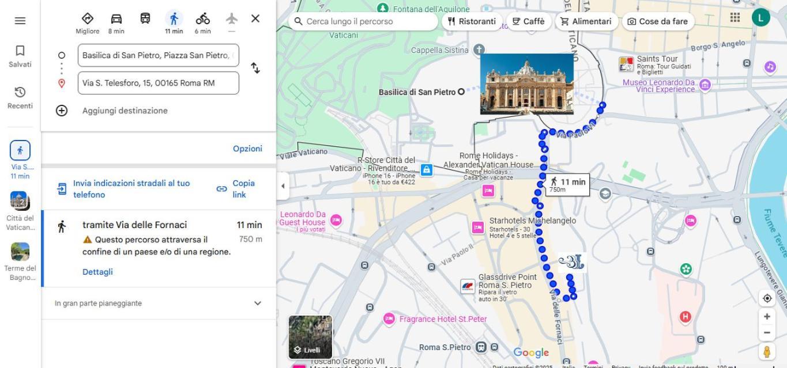
Task: Edit starting point Basilica di San Pietro field
Action: [159, 55]
